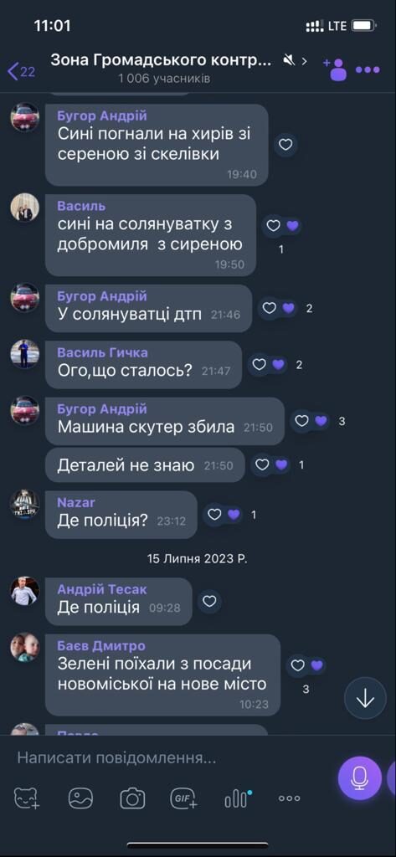Viewport: 396px width, 857px height.
Task: Tap the microphone voice message button
Action: (359, 777)
